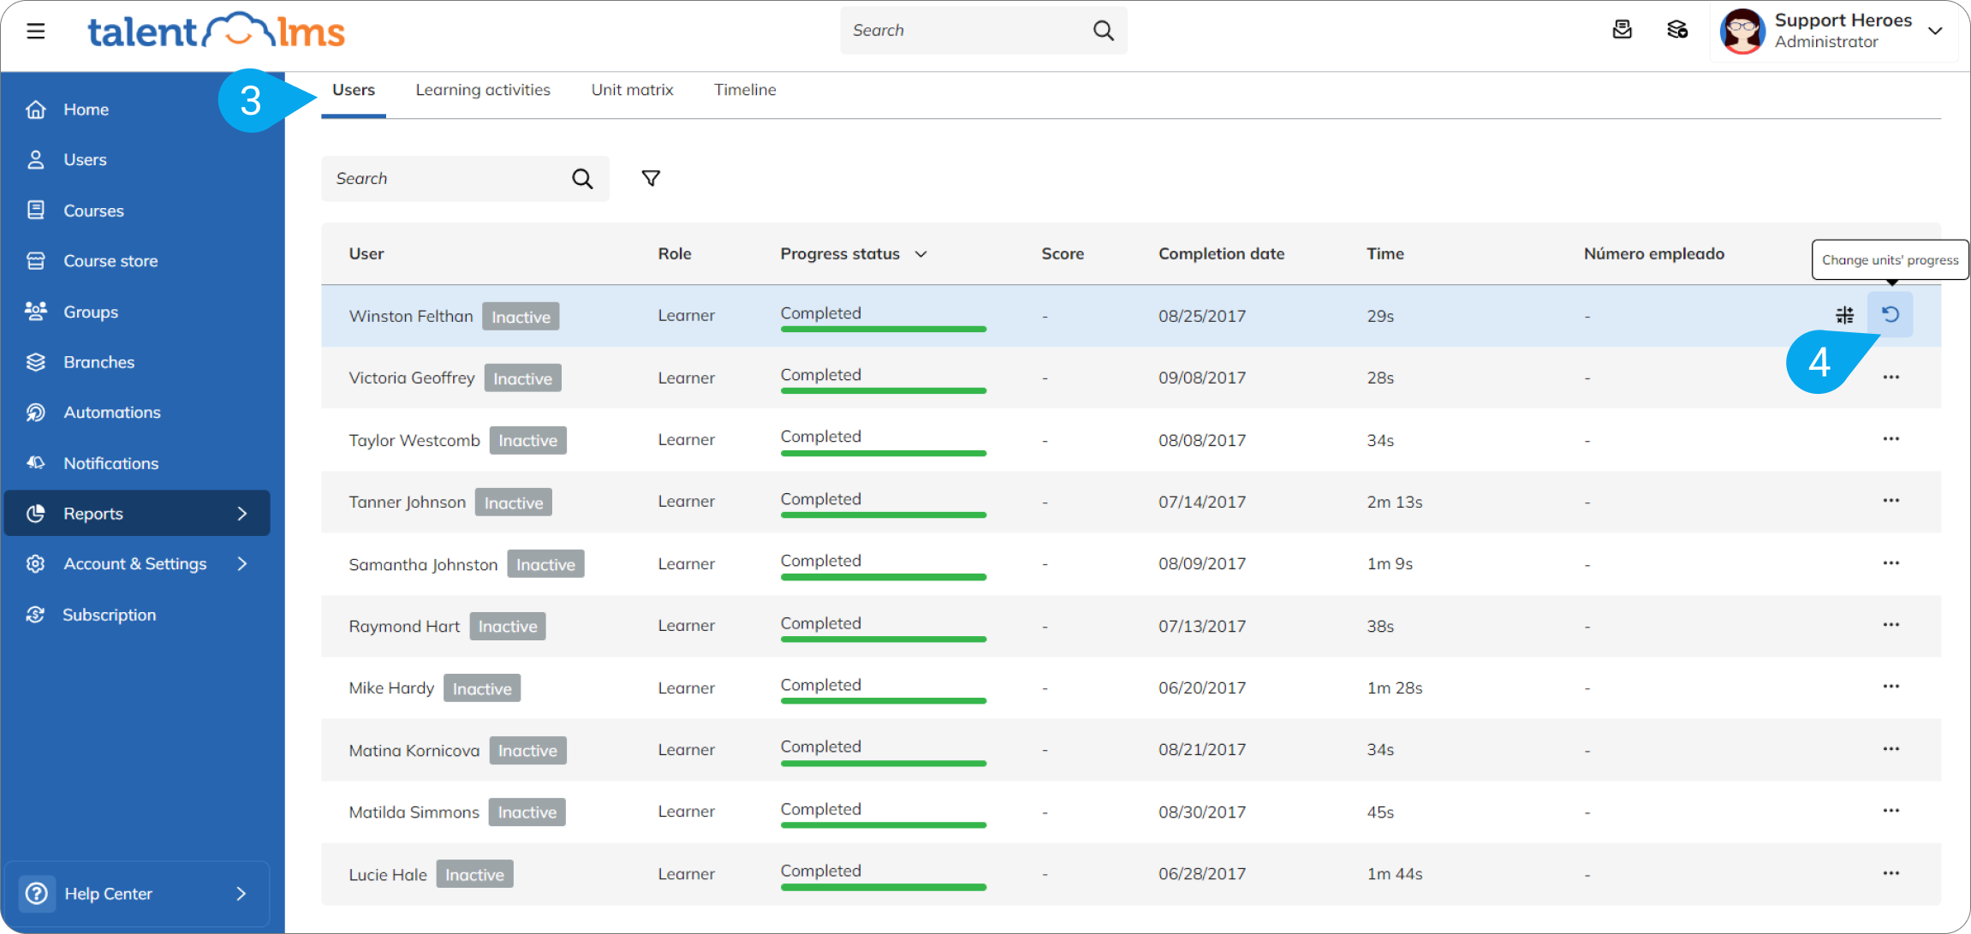Screen dimensions: 1971x934
Task: Click the top search magnifier icon
Action: 1104,31
